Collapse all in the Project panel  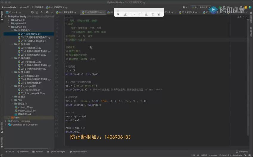click(41, 12)
